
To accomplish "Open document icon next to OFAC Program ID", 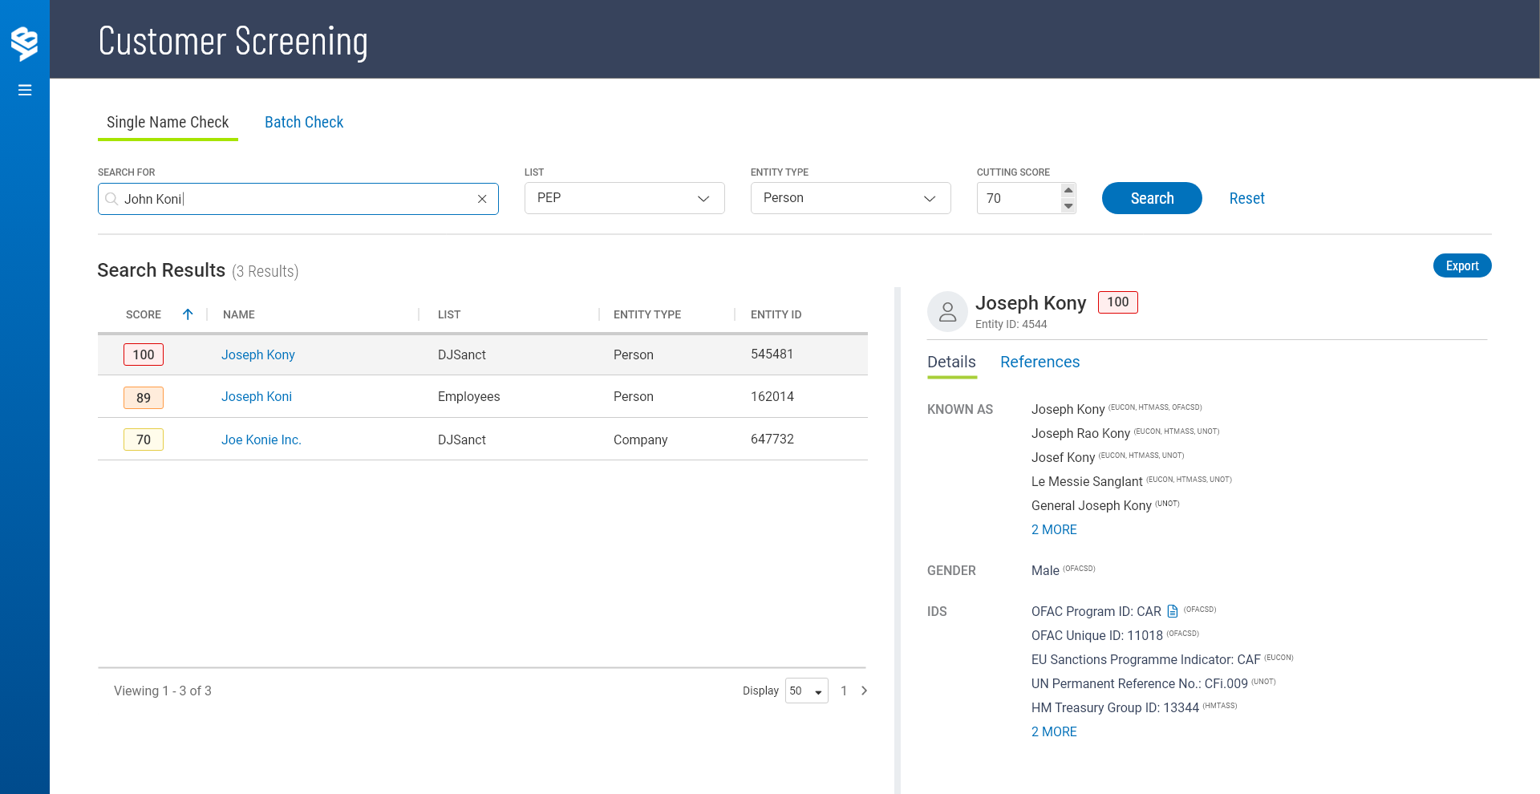I will (x=1173, y=611).
